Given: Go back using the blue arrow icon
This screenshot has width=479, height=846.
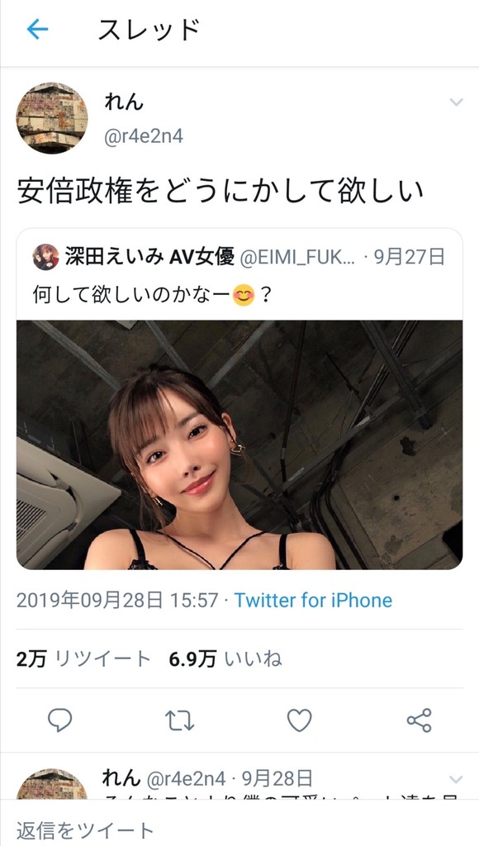Looking at the screenshot, I should coord(37,30).
